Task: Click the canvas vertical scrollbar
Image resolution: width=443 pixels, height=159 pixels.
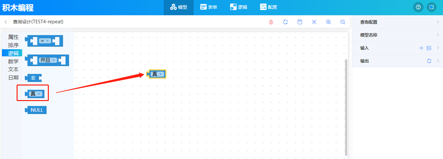Action: click(346, 107)
